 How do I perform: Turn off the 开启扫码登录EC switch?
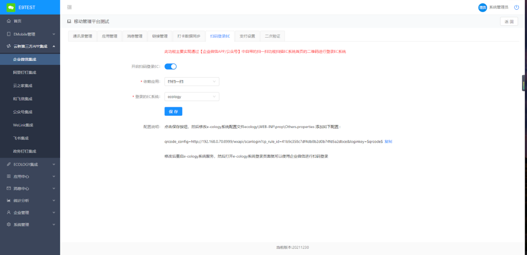click(x=170, y=66)
